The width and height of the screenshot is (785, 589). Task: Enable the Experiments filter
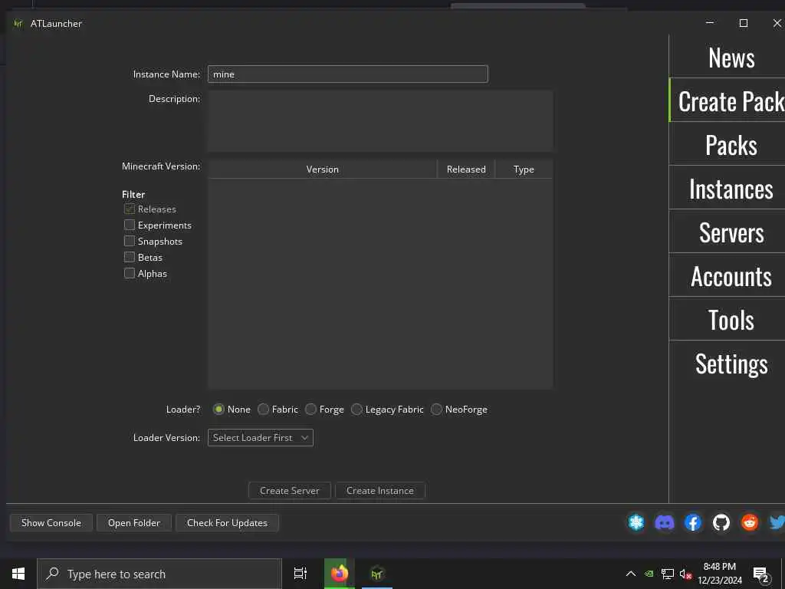pos(129,225)
